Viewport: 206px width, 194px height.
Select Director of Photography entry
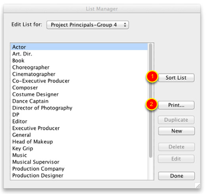point(79,108)
